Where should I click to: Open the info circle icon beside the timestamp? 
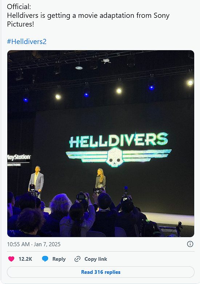click(190, 244)
